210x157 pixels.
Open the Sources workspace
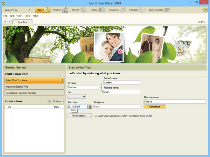pyautogui.click(x=117, y=10)
